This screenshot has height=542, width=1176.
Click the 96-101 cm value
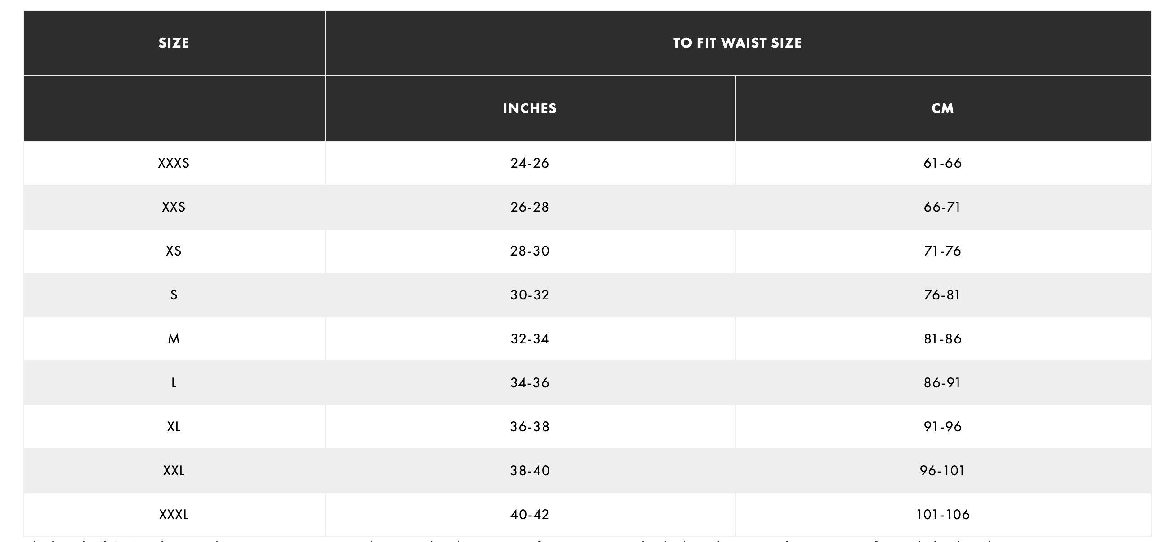[x=943, y=470]
